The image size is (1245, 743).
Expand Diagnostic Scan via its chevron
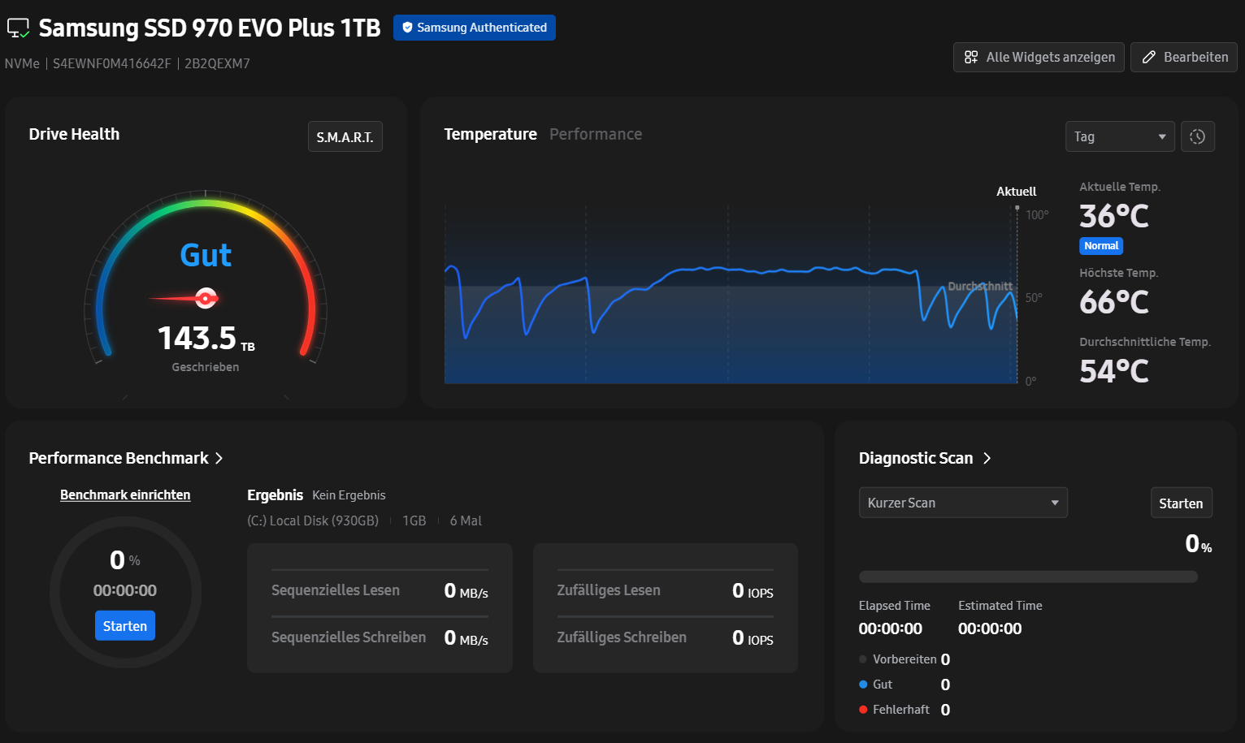click(x=987, y=458)
